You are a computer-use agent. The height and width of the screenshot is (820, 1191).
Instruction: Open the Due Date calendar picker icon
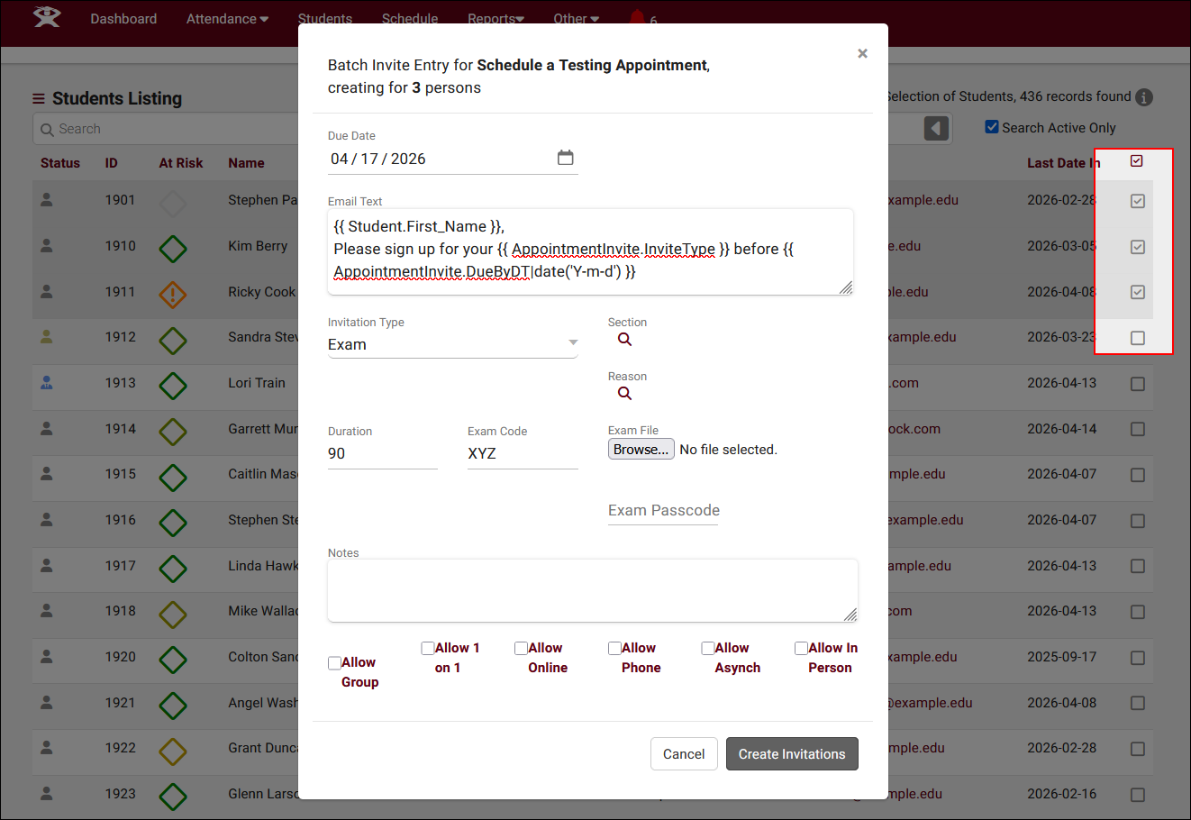565,158
